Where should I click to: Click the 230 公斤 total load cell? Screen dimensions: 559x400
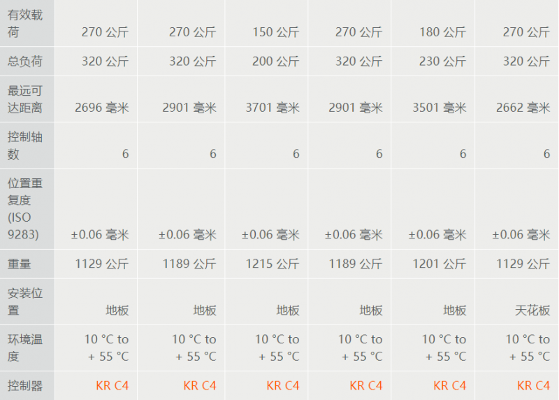tap(442, 62)
